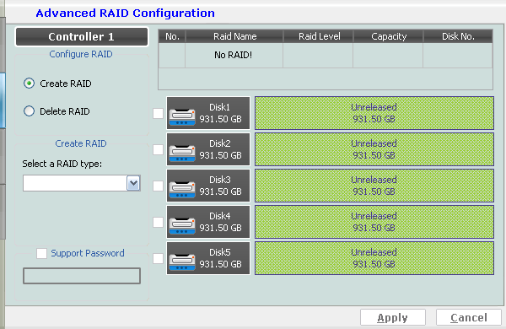
Task: Tick the checkbox beside Disk3
Action: pyautogui.click(x=159, y=186)
